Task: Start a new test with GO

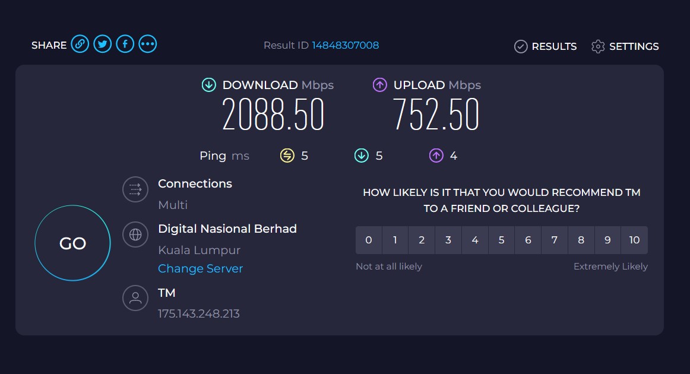Action: [x=72, y=243]
